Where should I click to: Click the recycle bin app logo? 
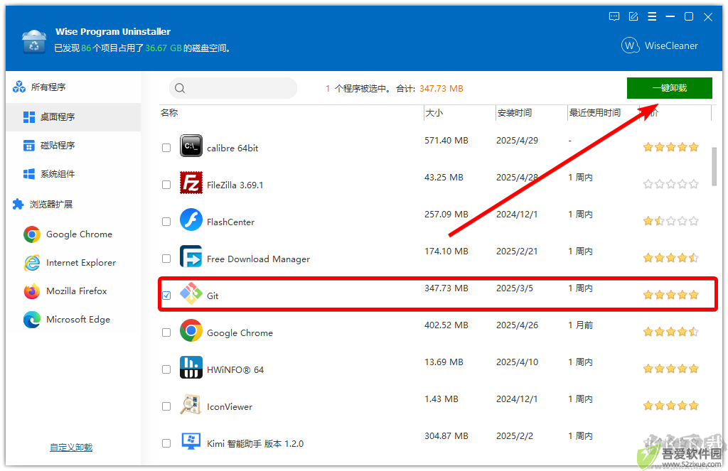34,41
